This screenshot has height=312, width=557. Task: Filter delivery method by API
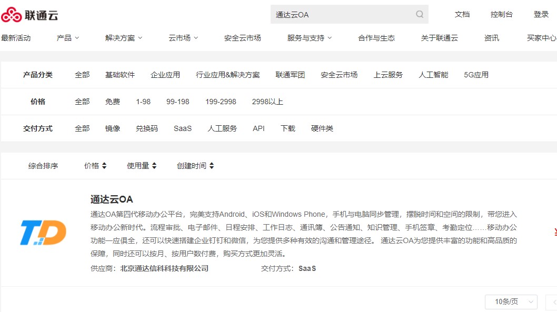[258, 128]
